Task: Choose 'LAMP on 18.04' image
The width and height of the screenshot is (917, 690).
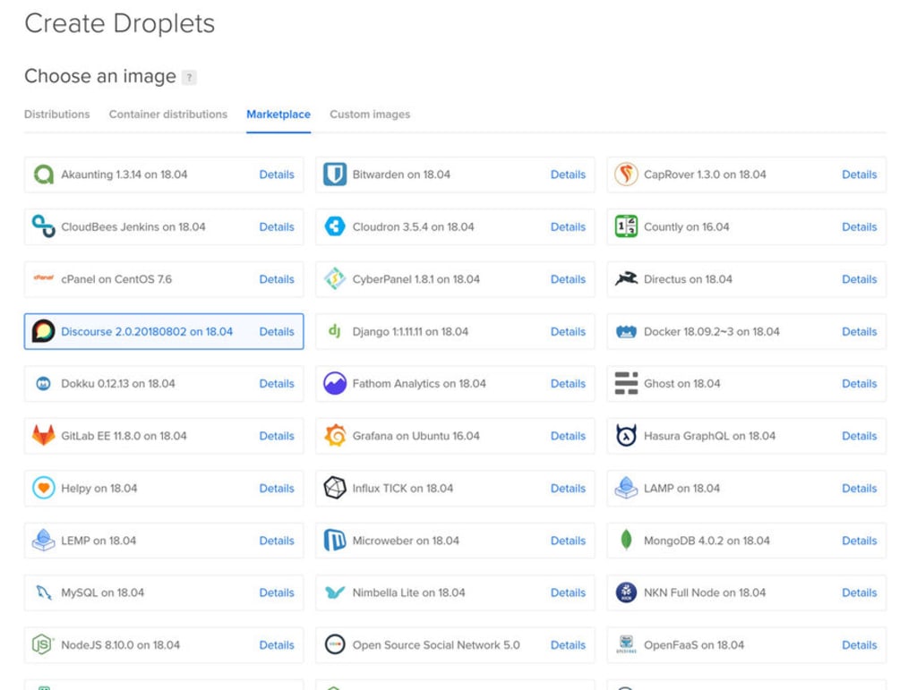Action: pos(746,488)
